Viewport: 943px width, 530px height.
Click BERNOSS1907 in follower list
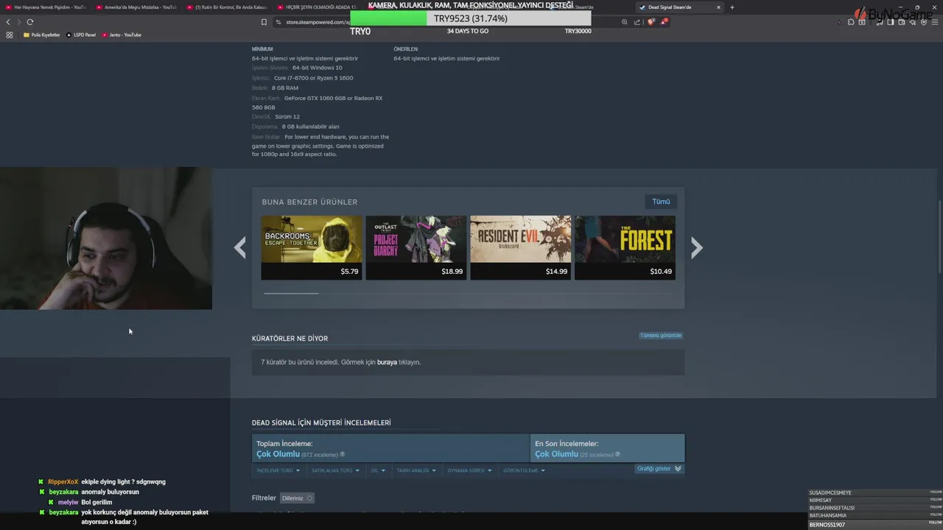(827, 525)
